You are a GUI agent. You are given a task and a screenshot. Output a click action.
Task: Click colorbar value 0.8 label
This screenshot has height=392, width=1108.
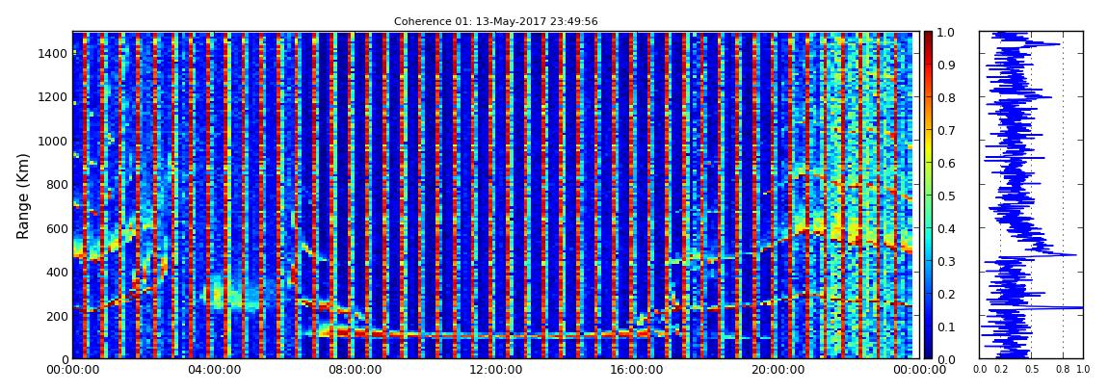pos(945,98)
